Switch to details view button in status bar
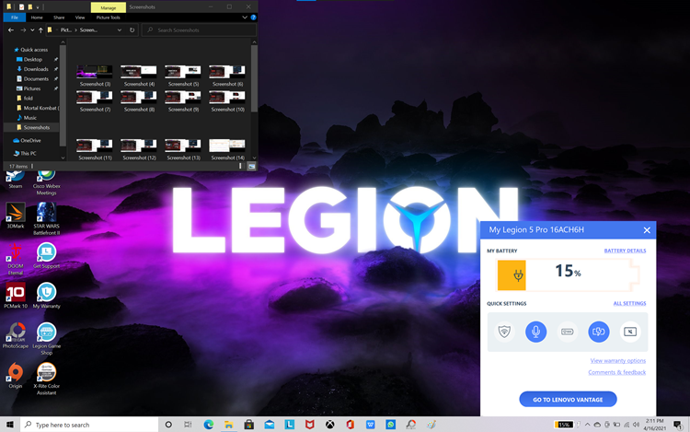This screenshot has height=432, width=690. pos(240,166)
